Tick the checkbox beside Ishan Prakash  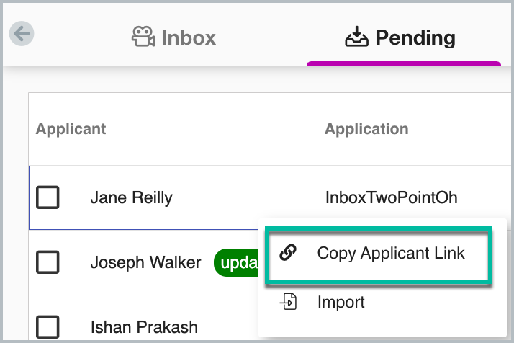point(48,327)
